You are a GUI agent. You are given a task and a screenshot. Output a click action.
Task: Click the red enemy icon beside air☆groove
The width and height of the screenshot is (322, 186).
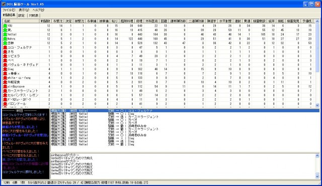click(x=5, y=87)
